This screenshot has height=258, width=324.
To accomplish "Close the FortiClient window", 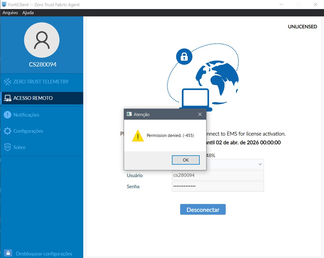I will (x=315, y=4).
